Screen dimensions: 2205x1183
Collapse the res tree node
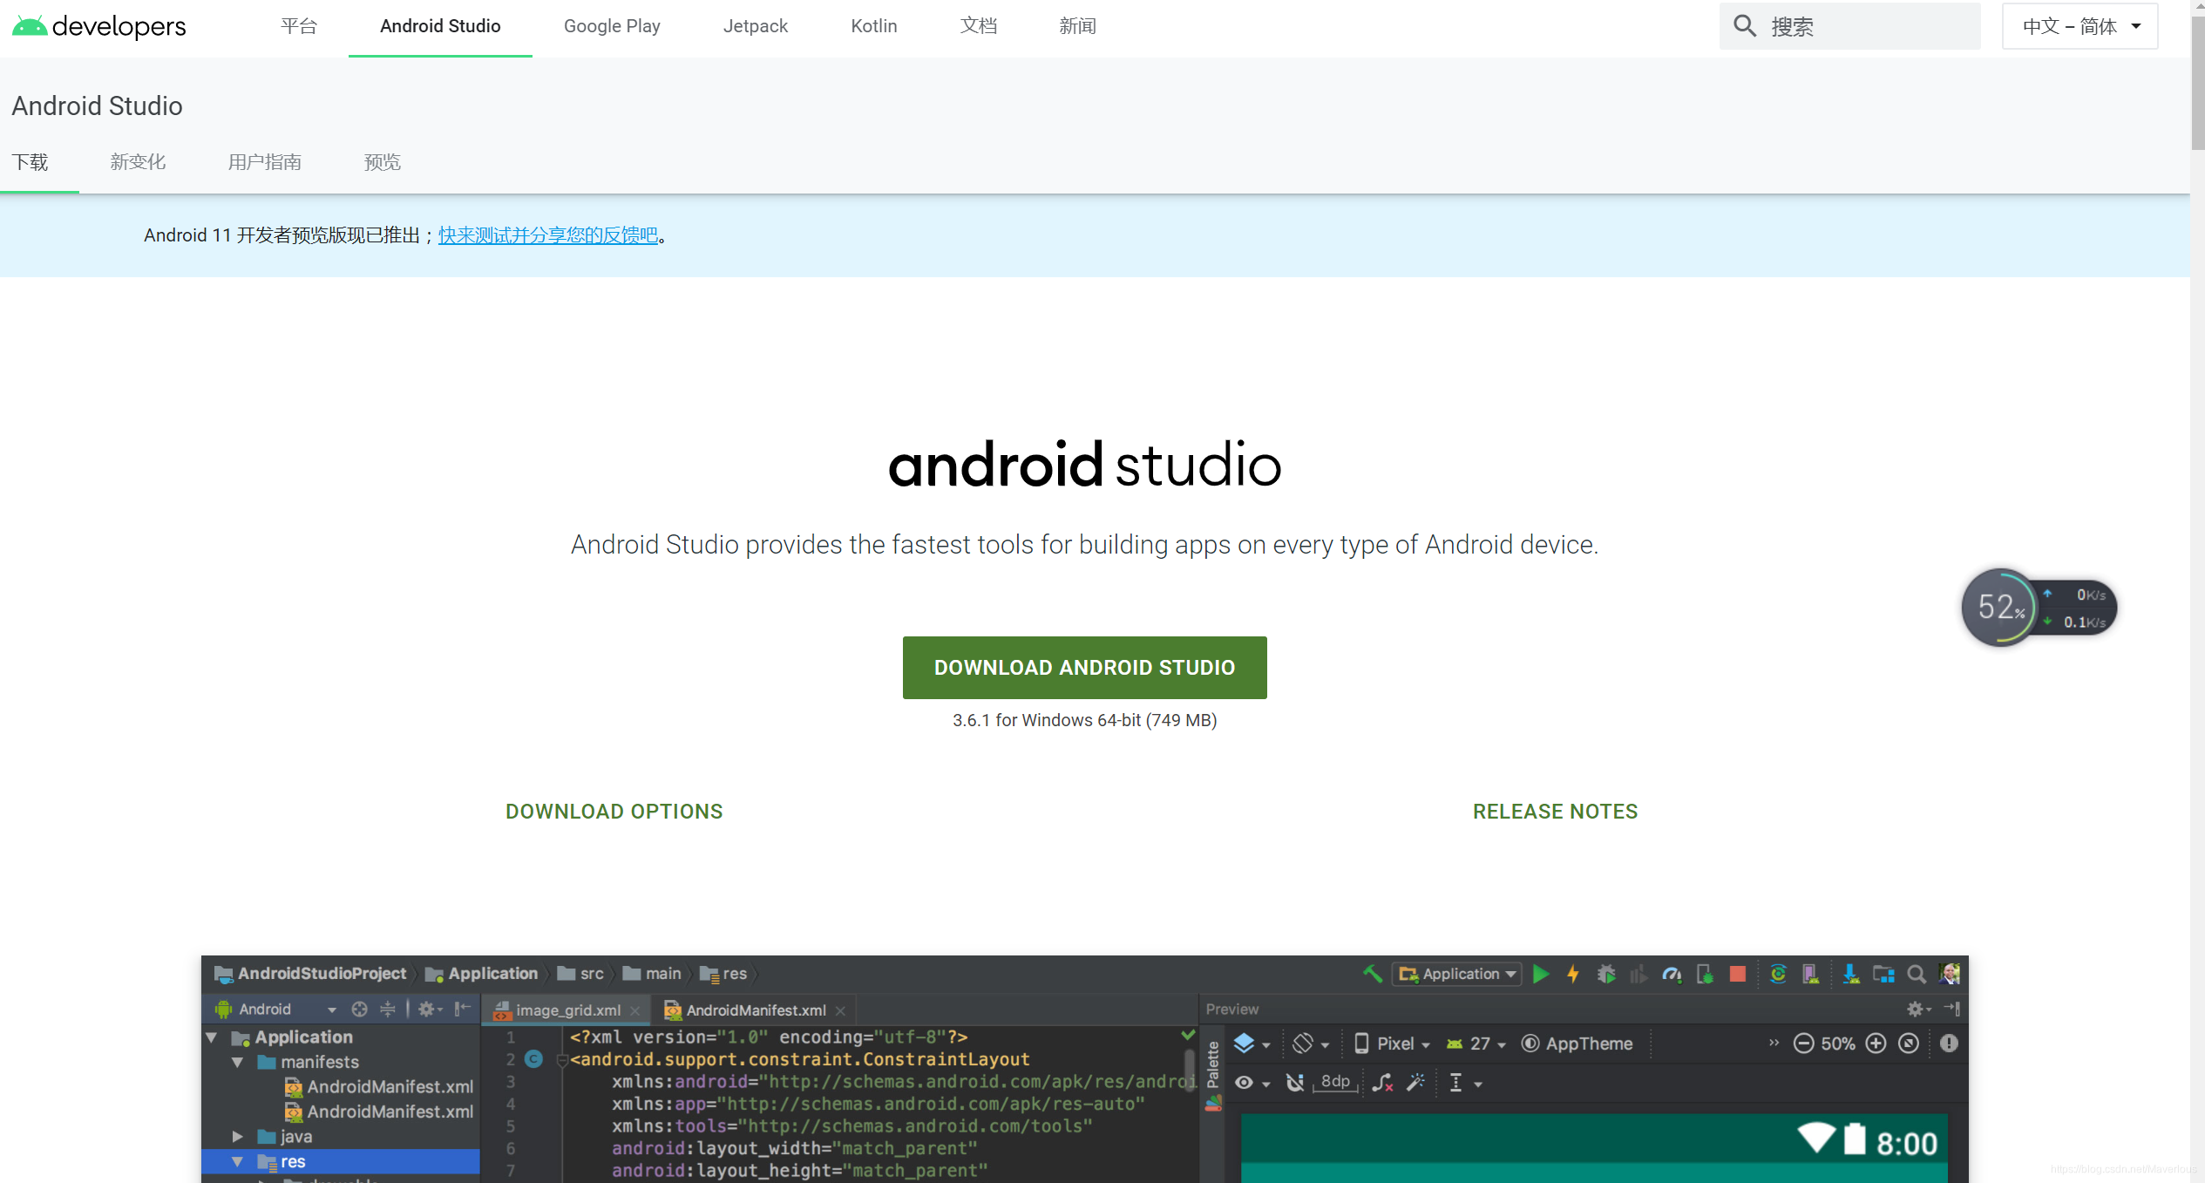(237, 1161)
